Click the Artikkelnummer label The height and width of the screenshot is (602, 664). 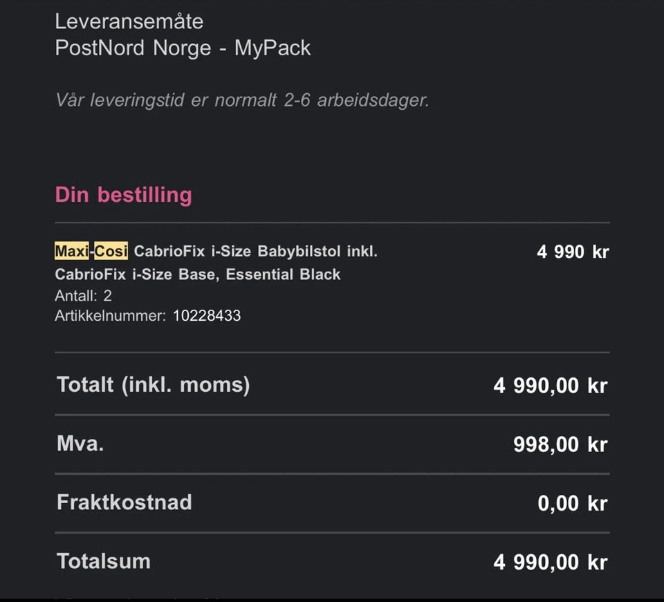coord(111,316)
